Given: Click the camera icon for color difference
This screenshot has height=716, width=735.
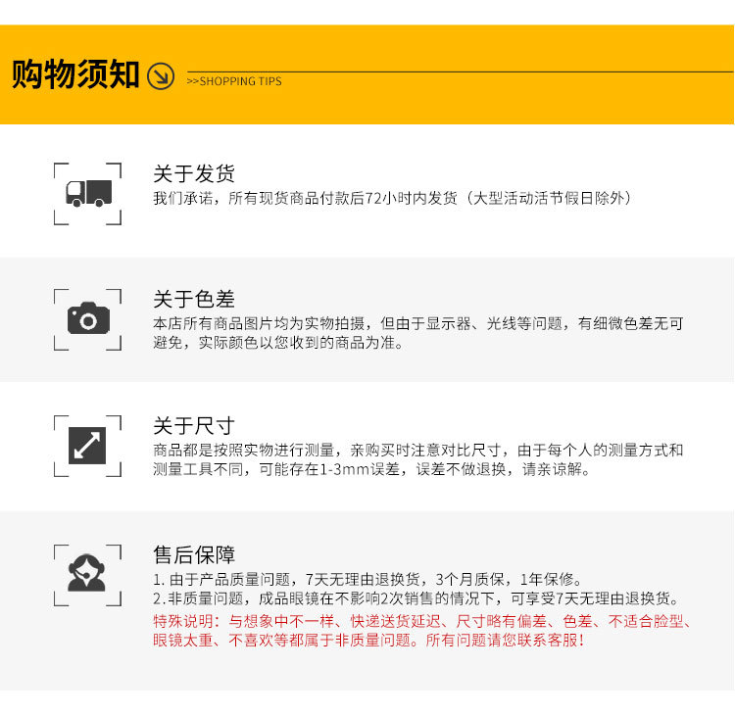Looking at the screenshot, I should (x=88, y=318).
